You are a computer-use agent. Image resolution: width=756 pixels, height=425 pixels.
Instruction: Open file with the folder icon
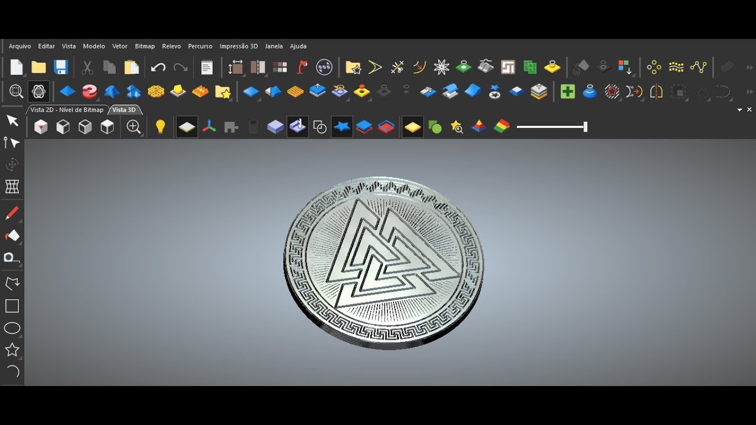38,67
